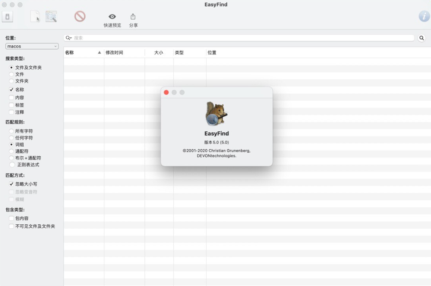Enable the 内容 checkbox
Viewport: 431px width, 286px height.
tap(11, 97)
